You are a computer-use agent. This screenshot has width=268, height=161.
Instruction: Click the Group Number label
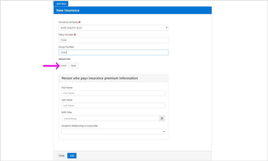click(66, 47)
